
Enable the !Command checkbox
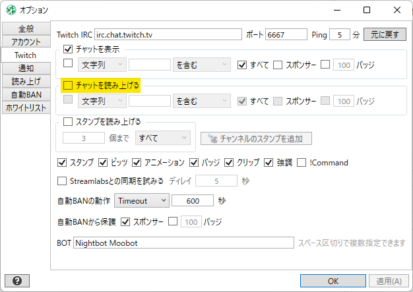pos(302,163)
